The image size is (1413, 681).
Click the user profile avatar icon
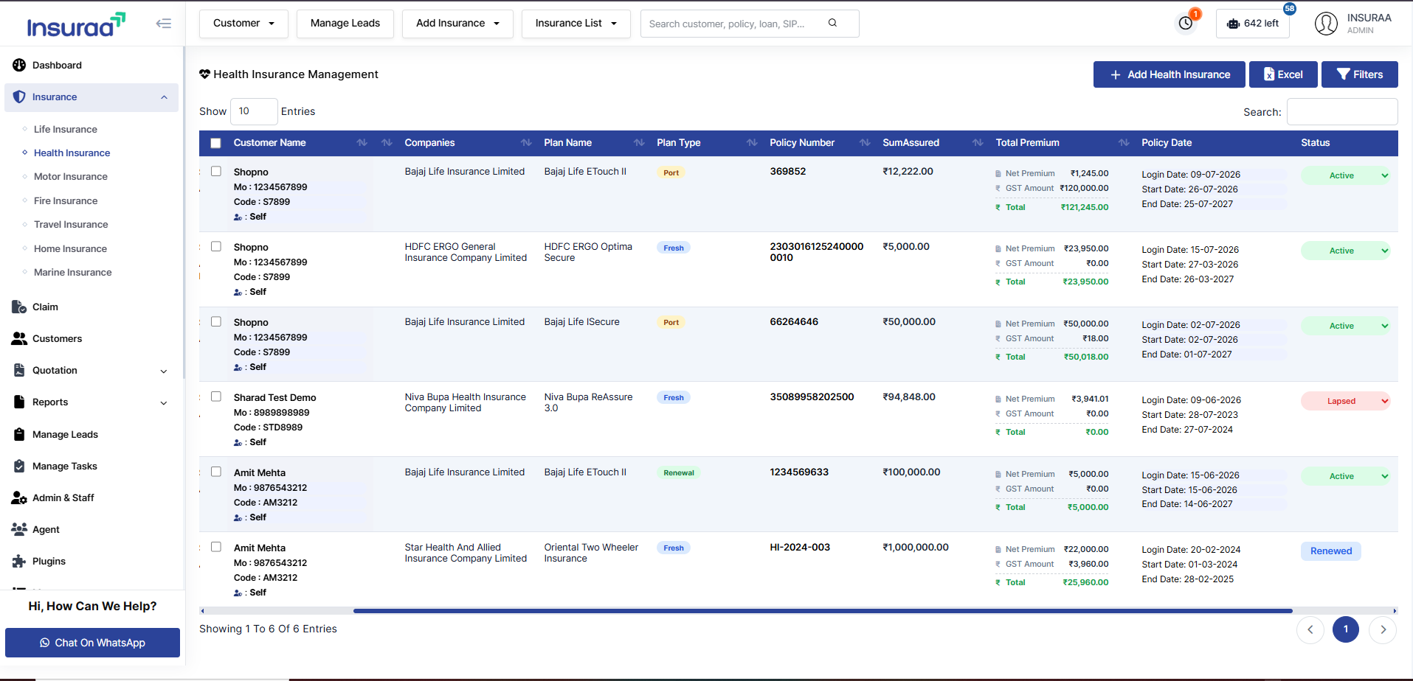tap(1326, 24)
